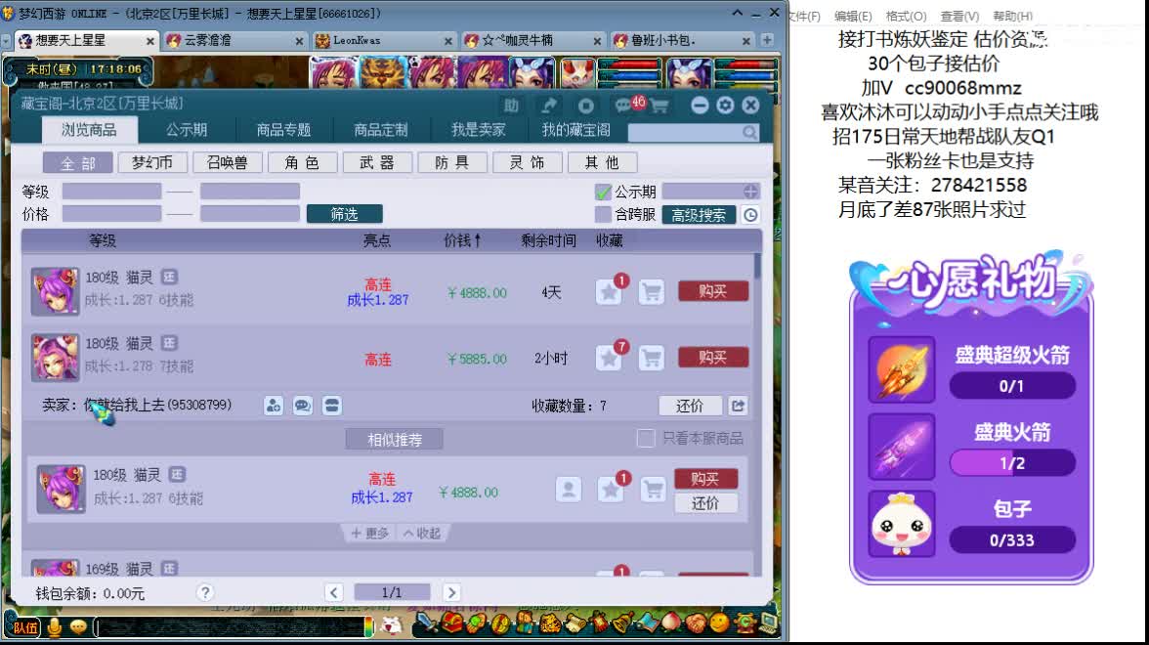
Task: Click the microphone icon in the chat bar
Action: click(x=57, y=628)
